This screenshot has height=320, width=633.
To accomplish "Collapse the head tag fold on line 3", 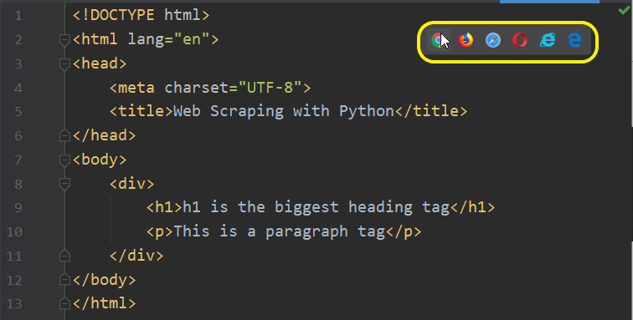I will coord(64,63).
